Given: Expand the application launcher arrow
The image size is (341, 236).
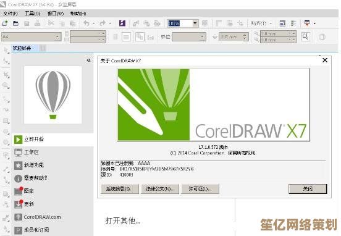Looking at the screenshot, I should click(314, 23).
